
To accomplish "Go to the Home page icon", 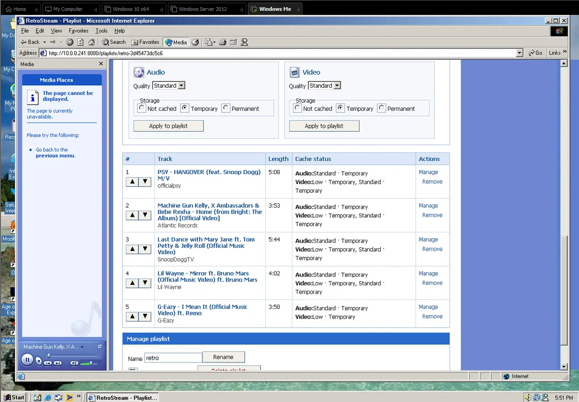I will [91, 42].
